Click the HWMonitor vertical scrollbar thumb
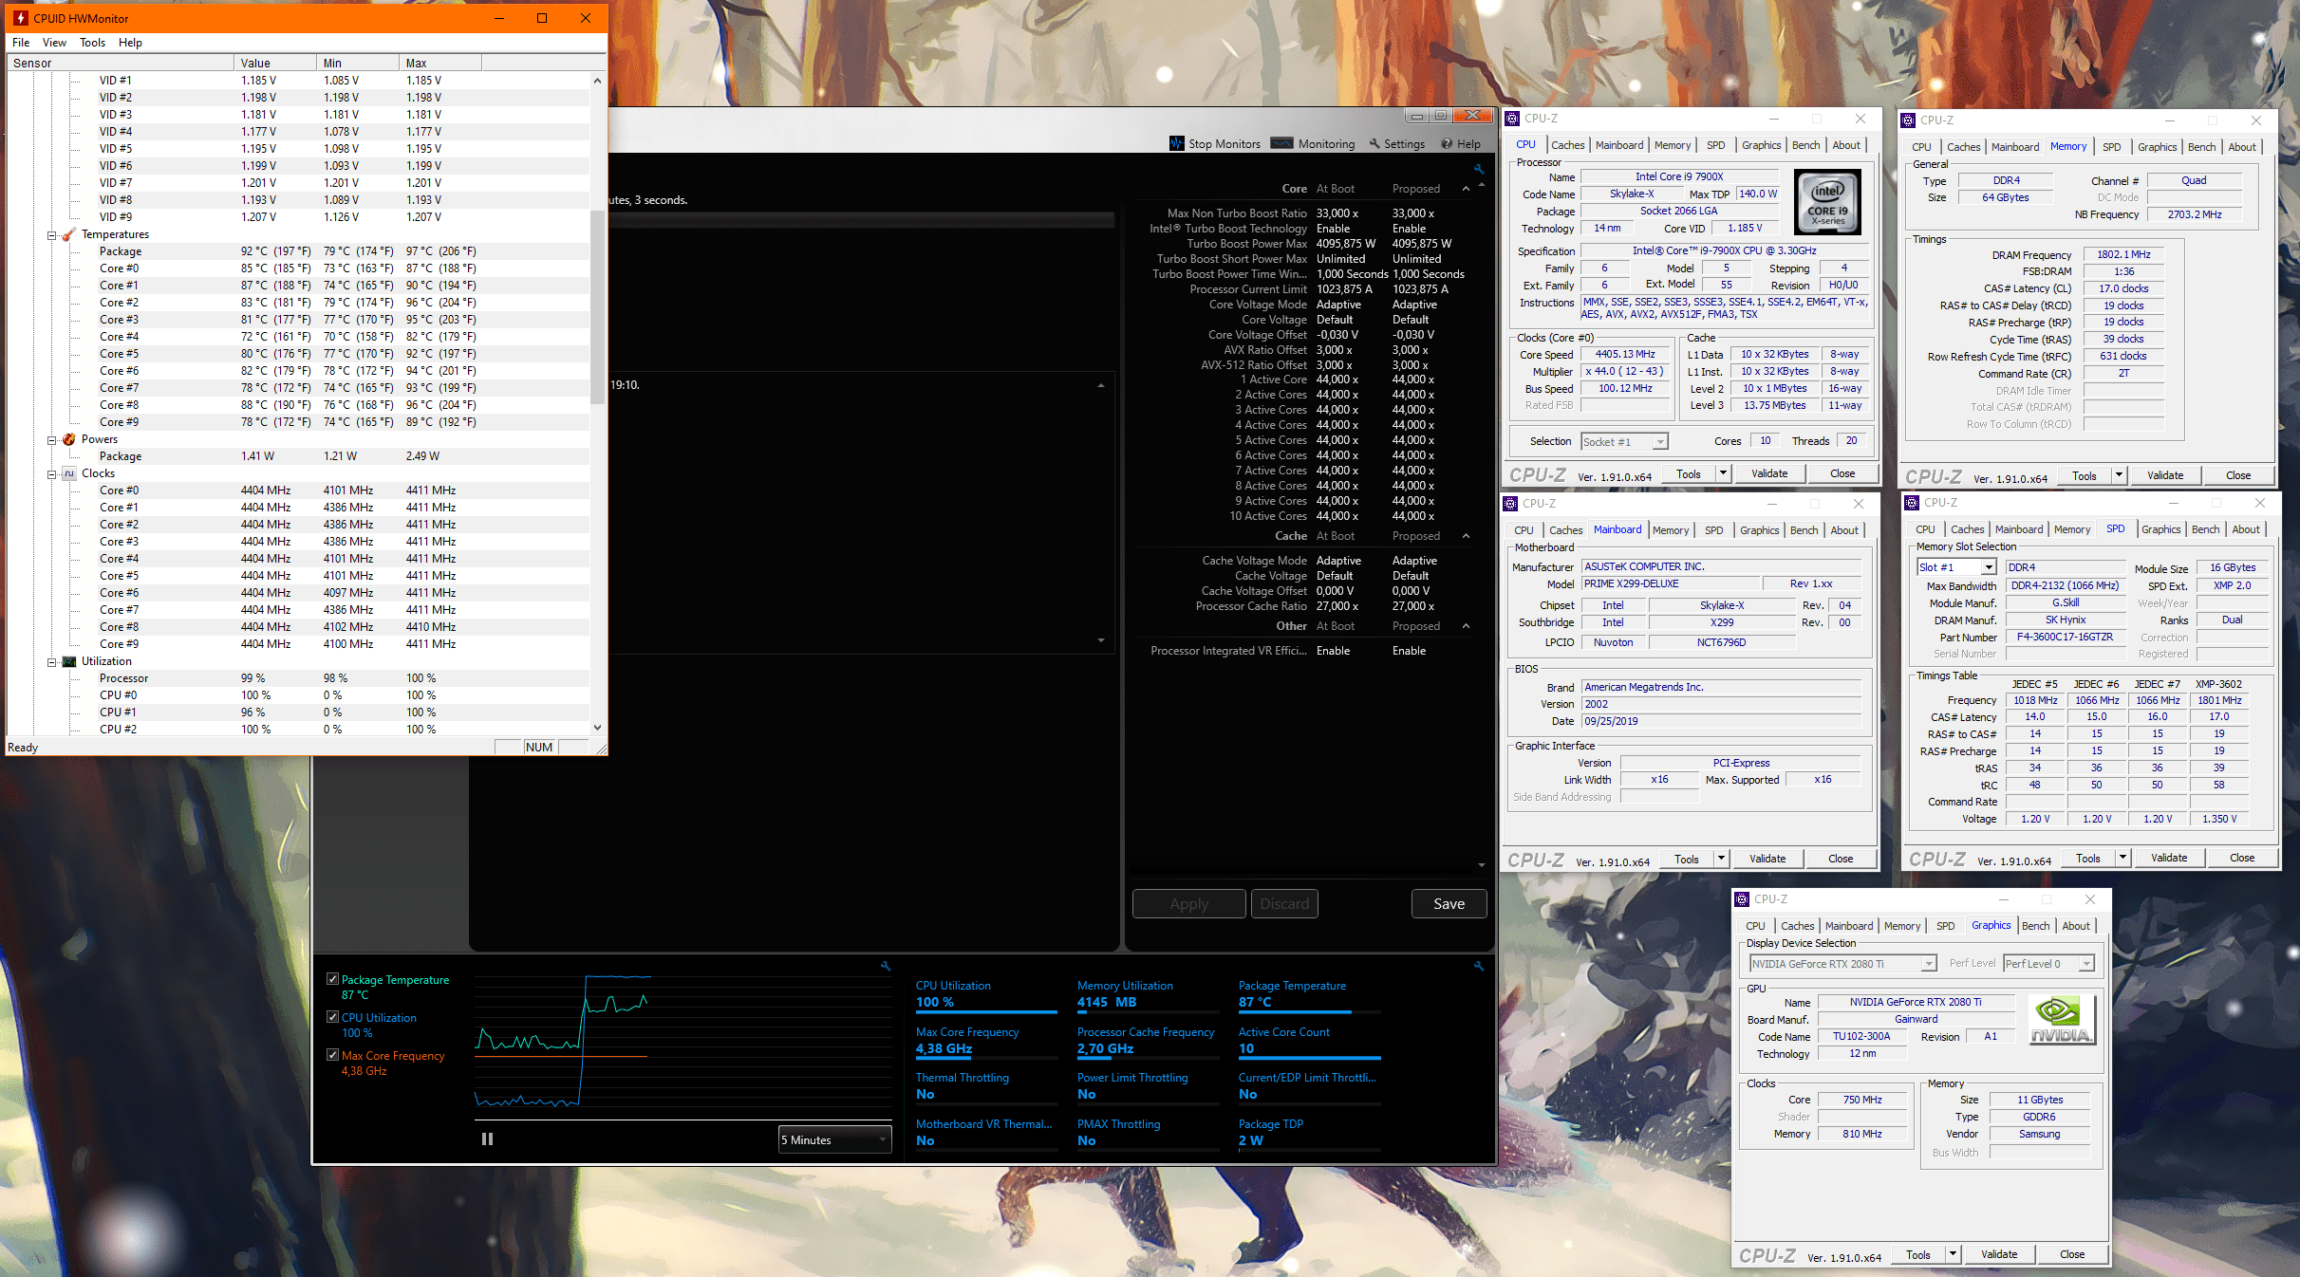The height and width of the screenshot is (1277, 2300). coord(597,306)
